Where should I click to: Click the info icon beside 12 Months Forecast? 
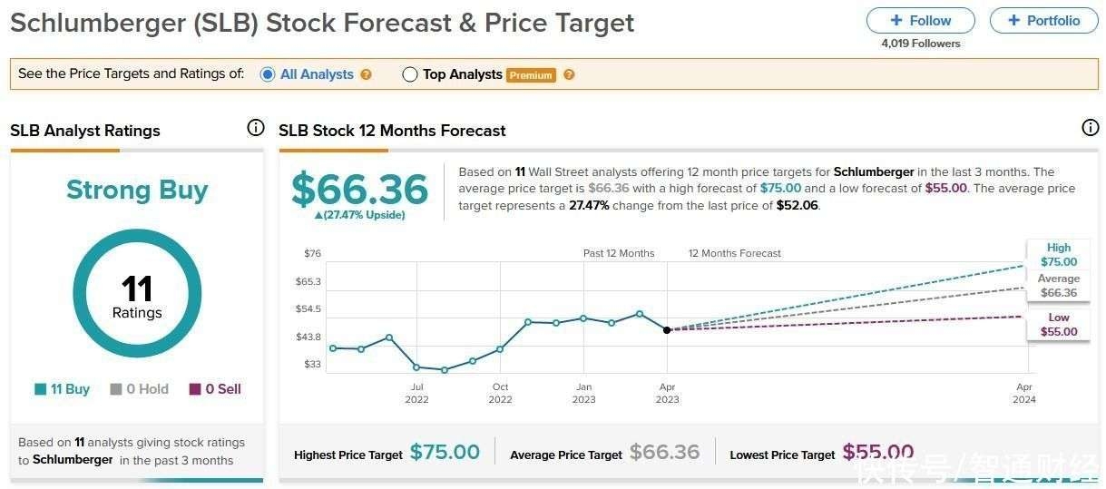(x=1091, y=128)
